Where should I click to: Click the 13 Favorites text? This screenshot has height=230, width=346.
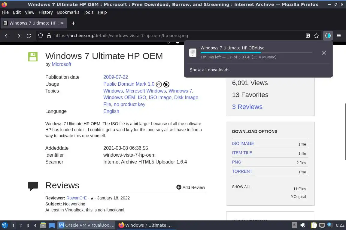(250, 95)
